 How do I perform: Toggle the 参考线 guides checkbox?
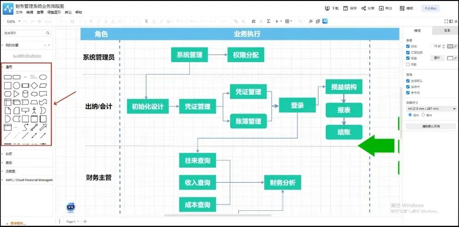408,93
